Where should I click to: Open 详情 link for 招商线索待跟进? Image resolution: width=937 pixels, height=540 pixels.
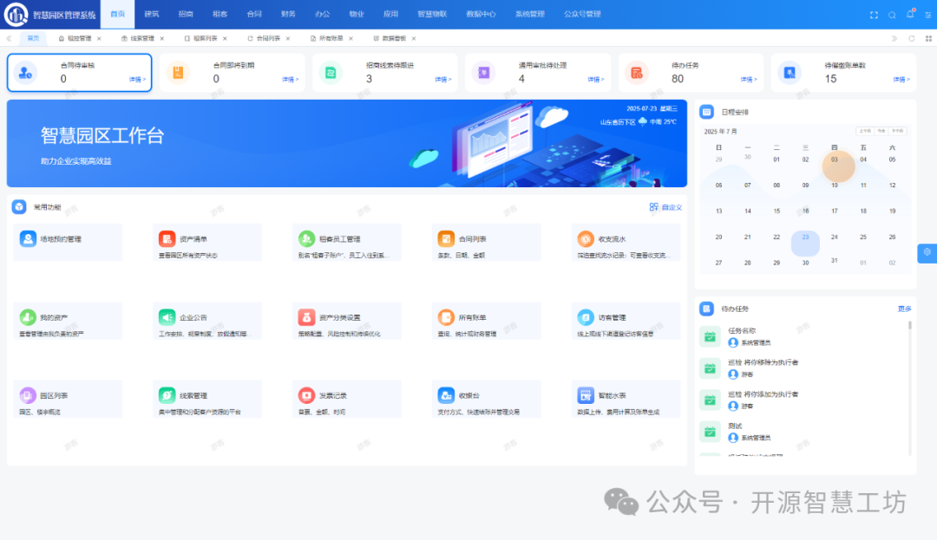pyautogui.click(x=443, y=80)
